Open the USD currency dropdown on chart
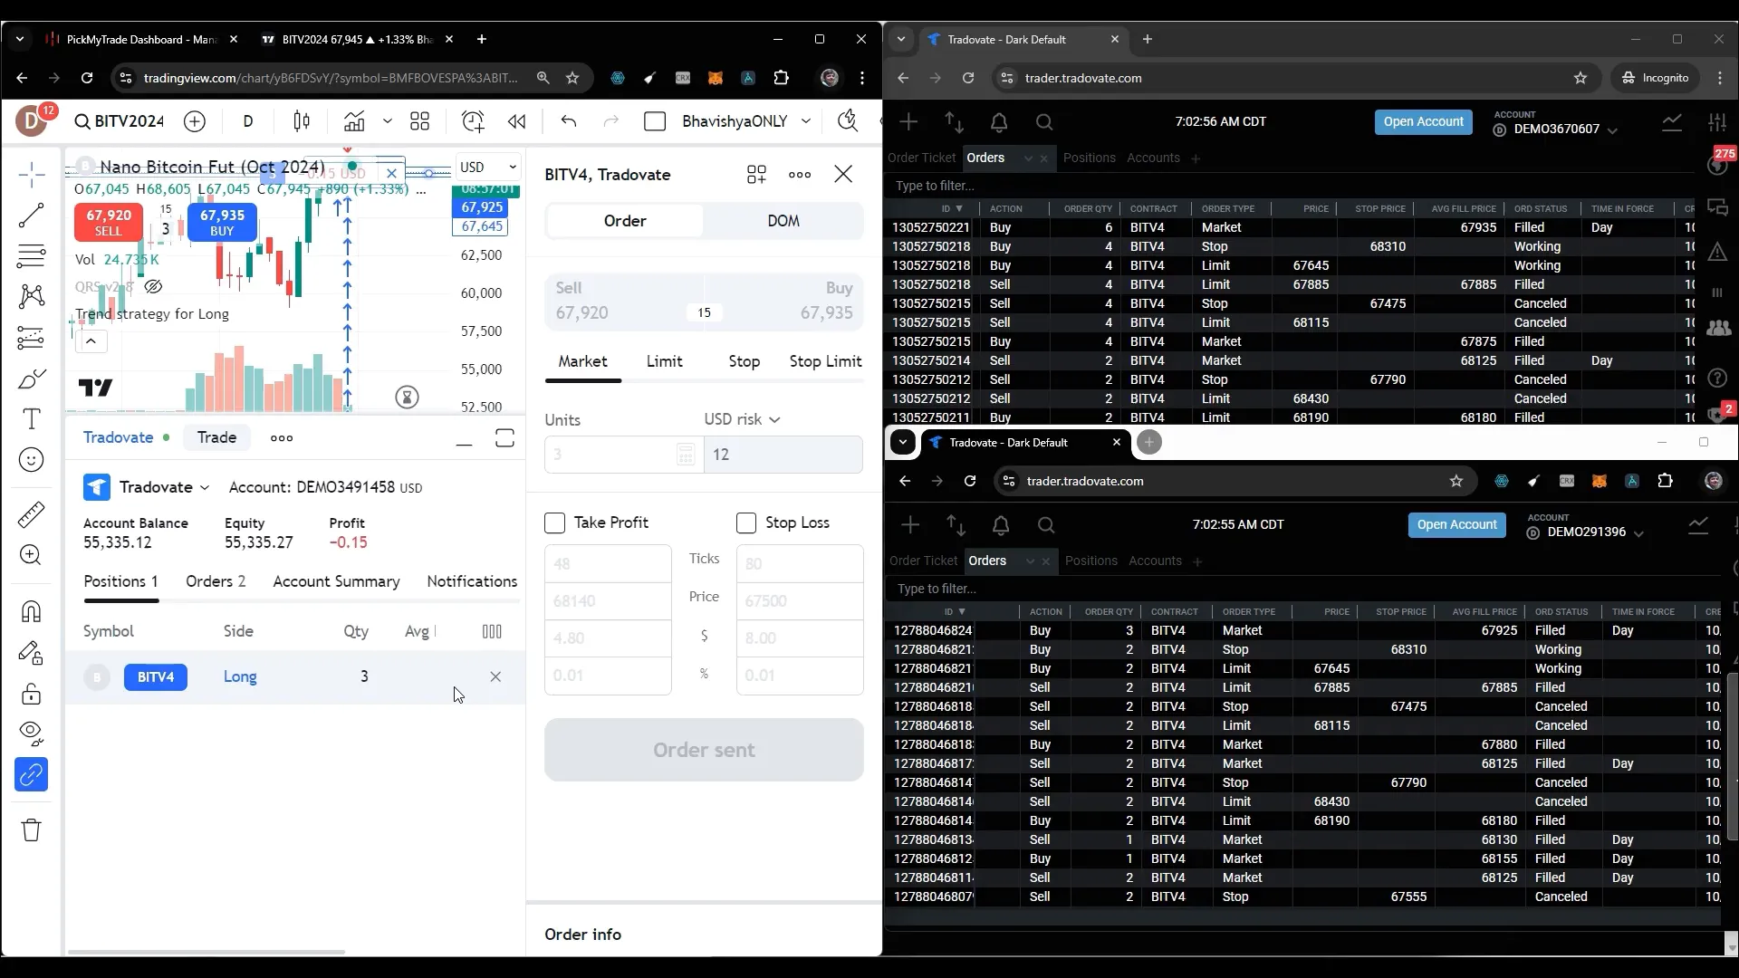The width and height of the screenshot is (1739, 978). pyautogui.click(x=487, y=168)
